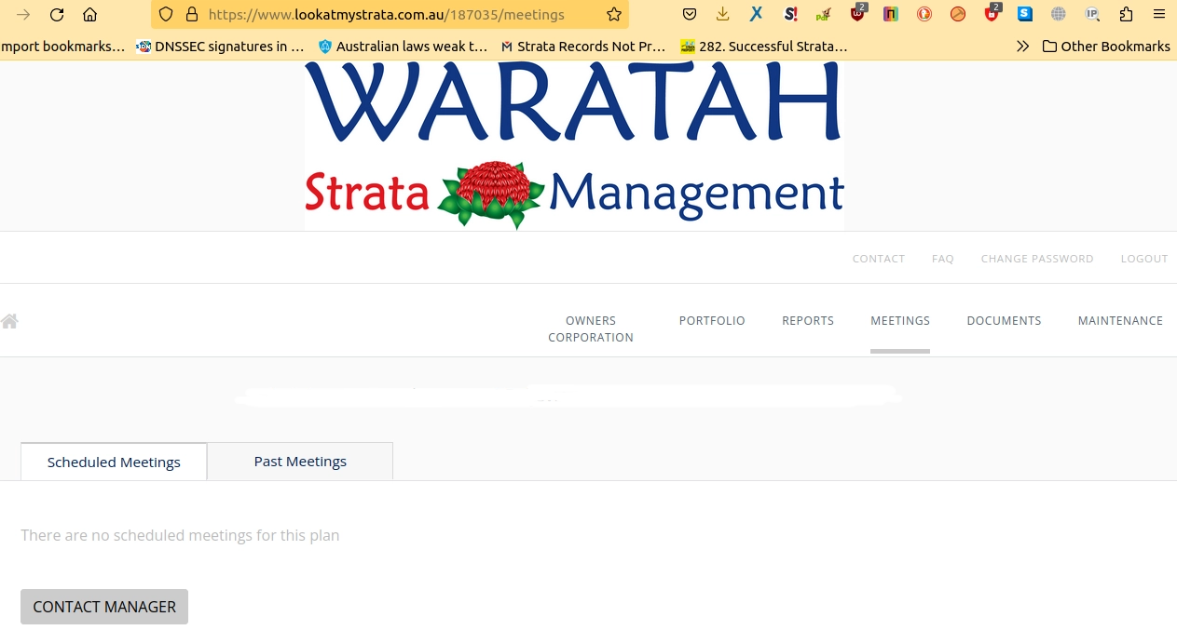Open the browser home page
The height and width of the screenshot is (630, 1177).
[x=89, y=14]
